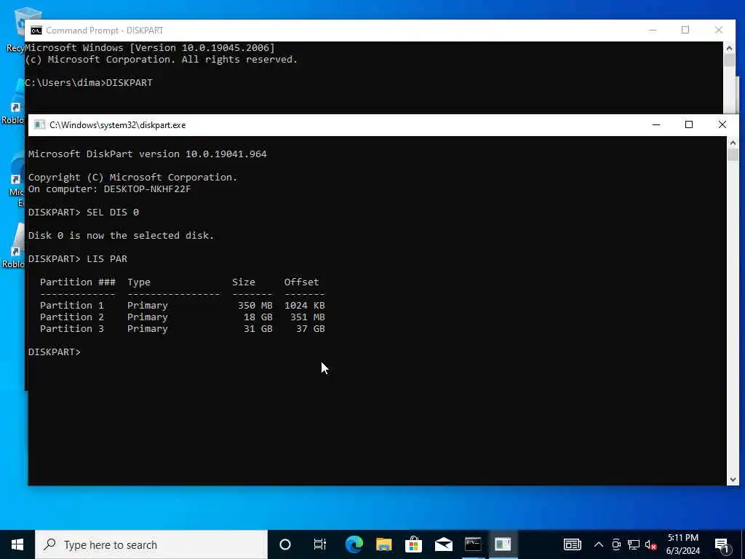
Task: Click diskpart scrollbar up arrow
Action: click(x=733, y=142)
